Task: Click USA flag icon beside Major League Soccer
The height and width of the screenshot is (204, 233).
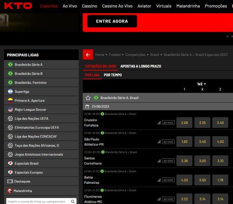Action: click(x=10, y=109)
